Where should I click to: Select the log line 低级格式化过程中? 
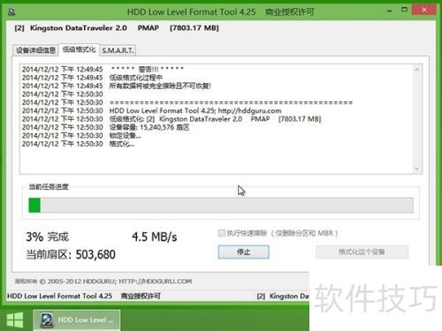tap(92, 78)
